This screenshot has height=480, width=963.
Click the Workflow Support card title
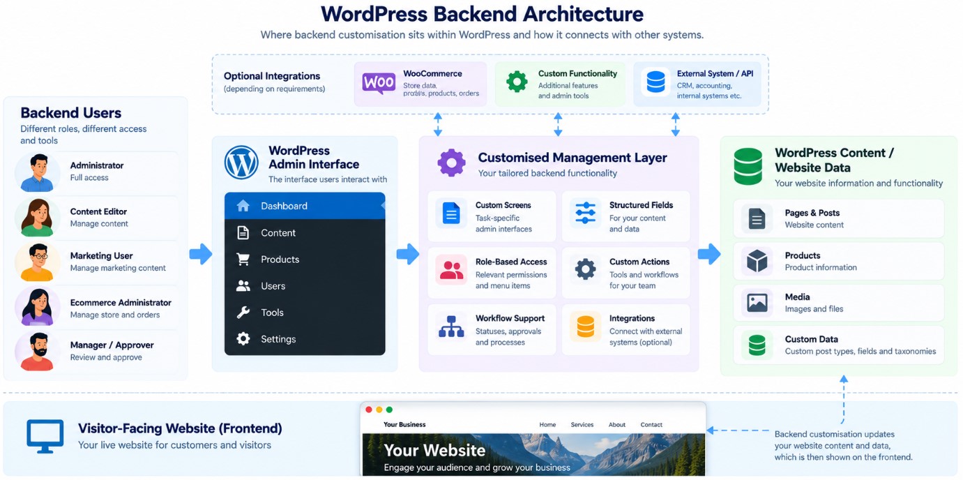(510, 318)
